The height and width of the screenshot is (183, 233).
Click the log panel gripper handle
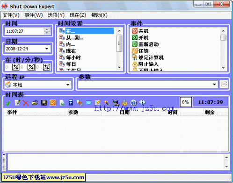click(x=4, y=162)
